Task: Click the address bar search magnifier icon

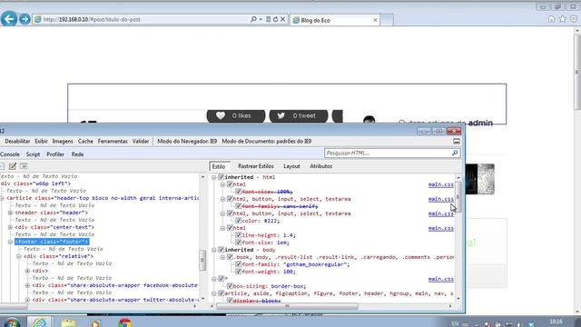Action: (253, 19)
